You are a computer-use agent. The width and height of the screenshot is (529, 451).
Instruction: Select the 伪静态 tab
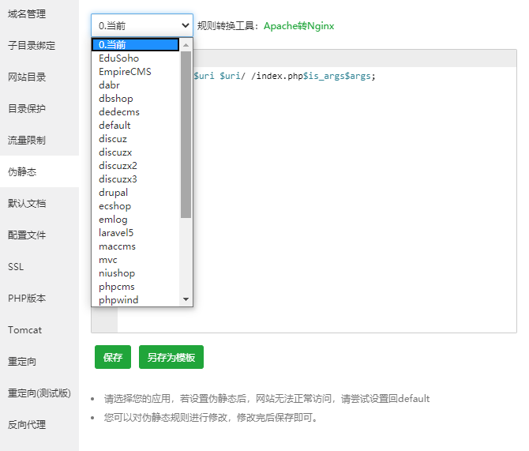tap(39, 171)
